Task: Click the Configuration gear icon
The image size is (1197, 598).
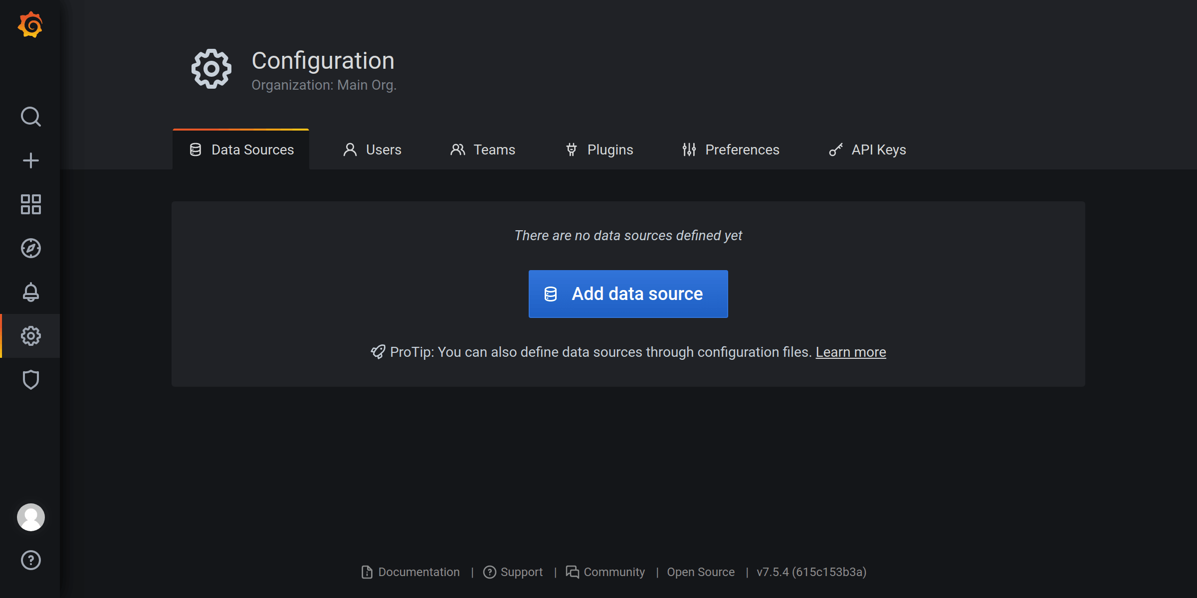Action: (x=30, y=335)
